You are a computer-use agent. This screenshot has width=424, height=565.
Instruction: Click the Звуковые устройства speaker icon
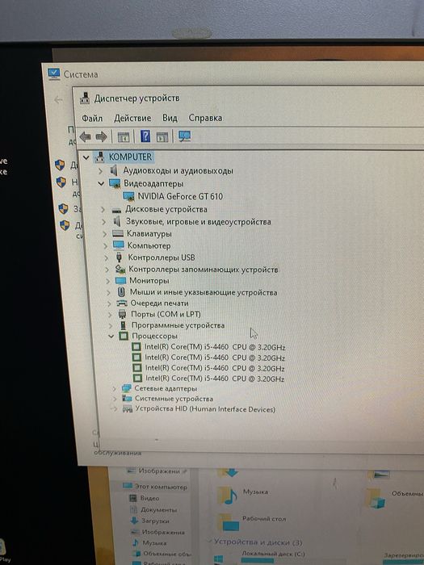pos(117,221)
